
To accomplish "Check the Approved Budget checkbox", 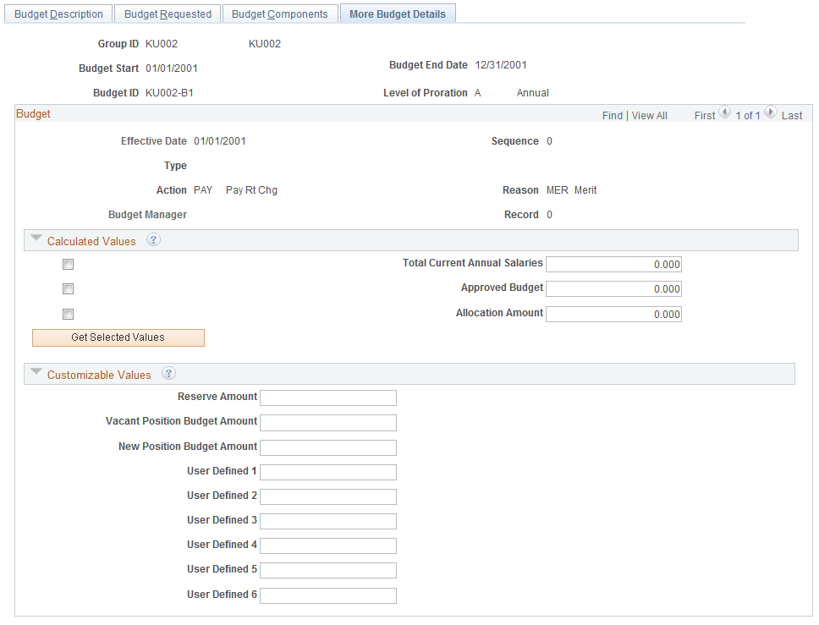I will point(68,288).
